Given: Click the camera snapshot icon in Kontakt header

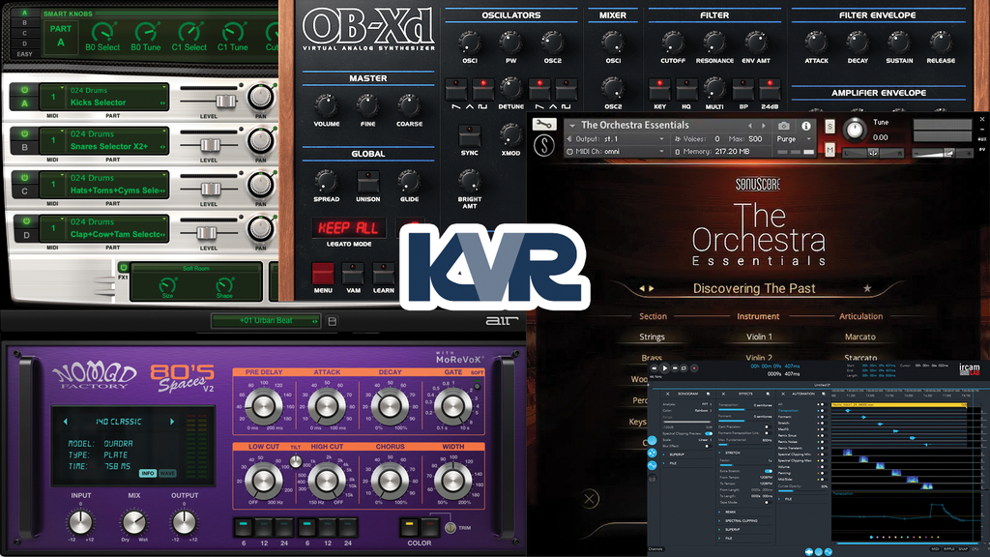Looking at the screenshot, I should coord(784,124).
